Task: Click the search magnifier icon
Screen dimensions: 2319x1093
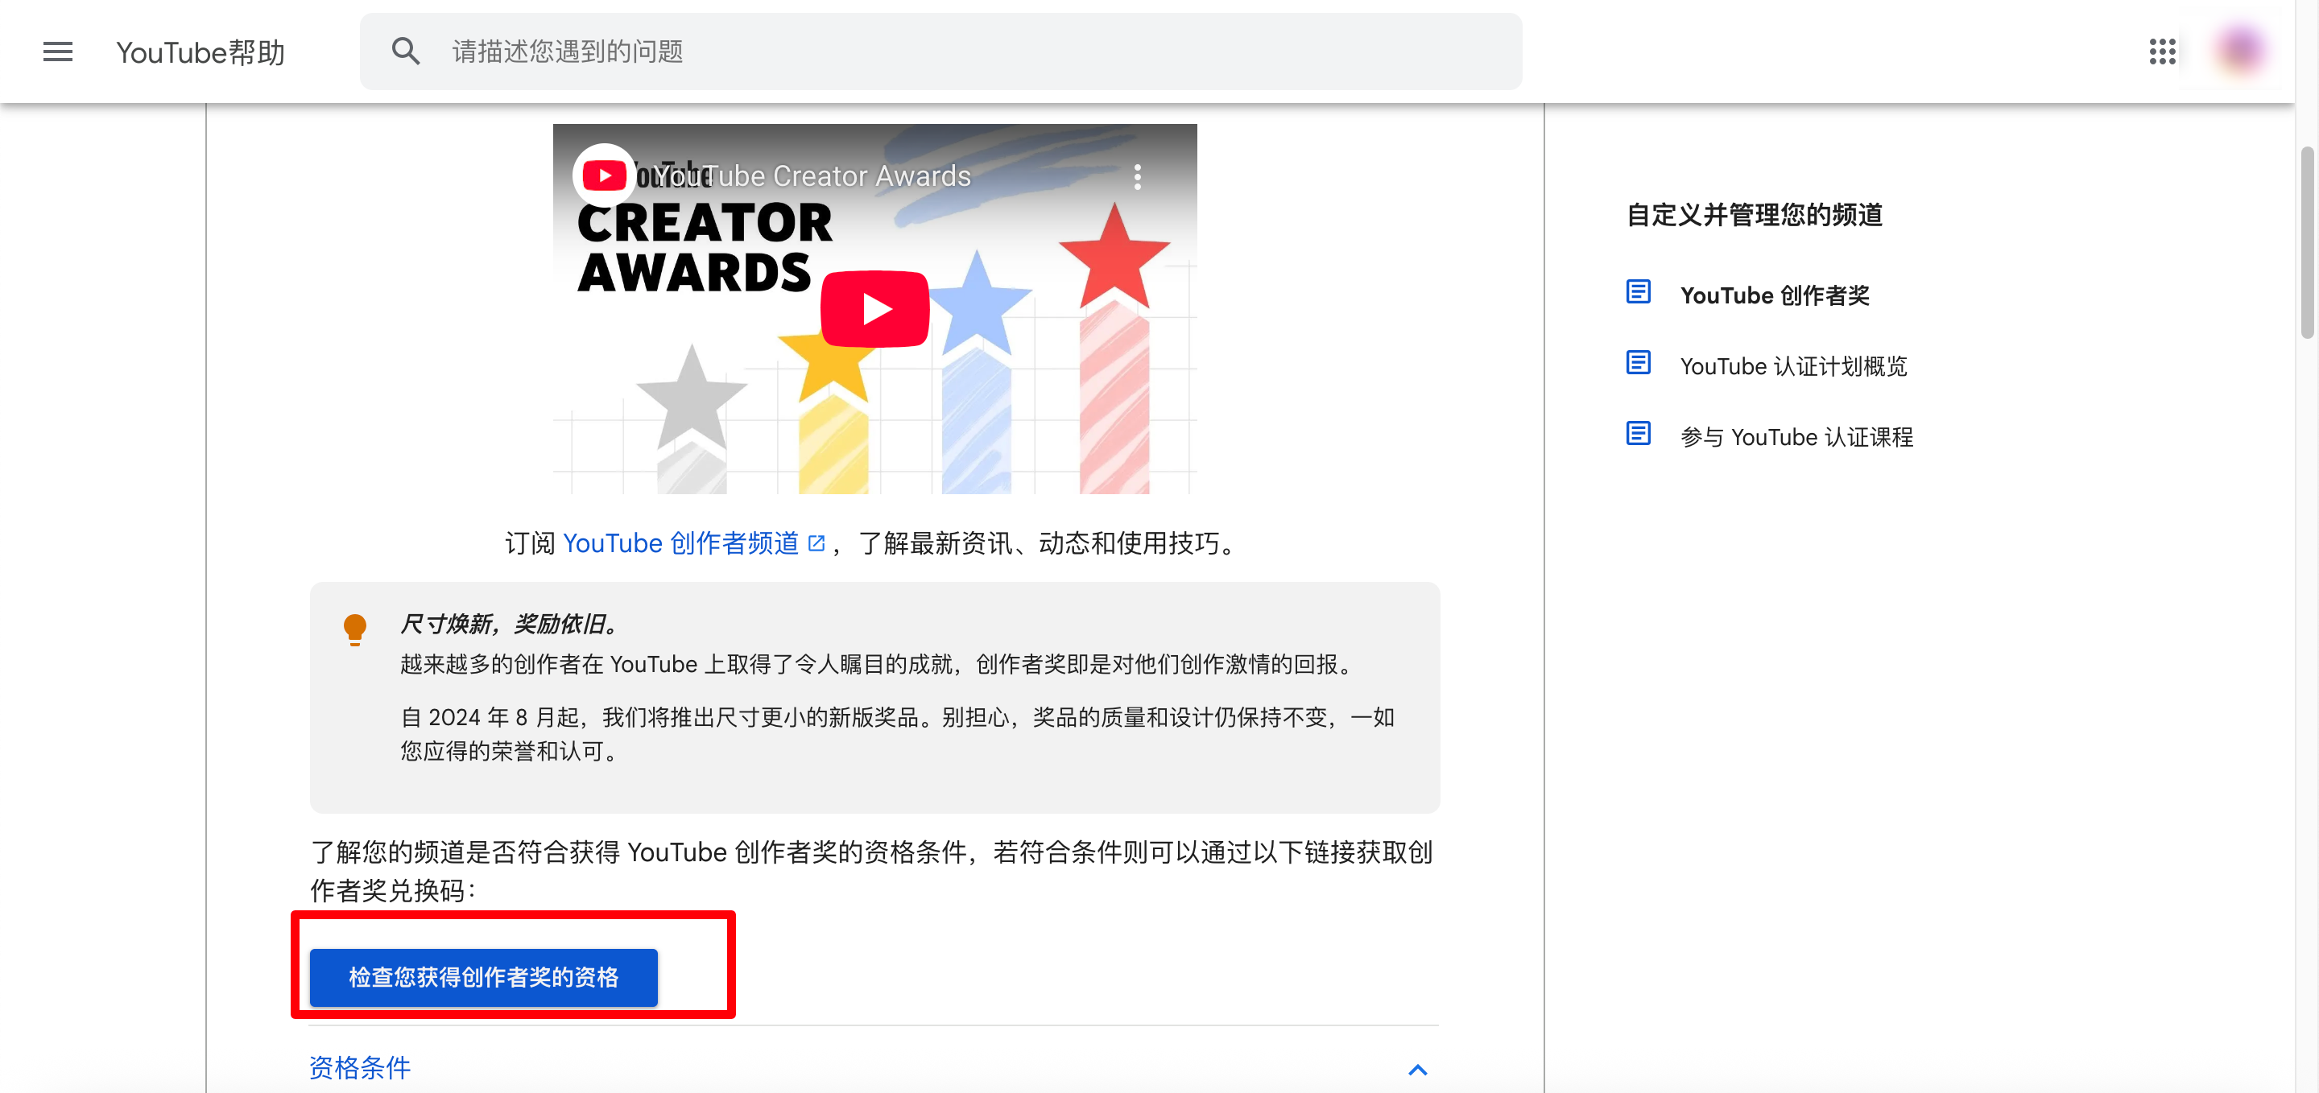Action: click(405, 52)
